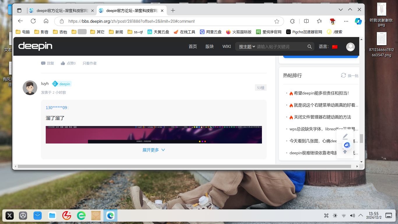Expand the post with 展开更多
Screen dimensions: 398x224
(x=154, y=150)
